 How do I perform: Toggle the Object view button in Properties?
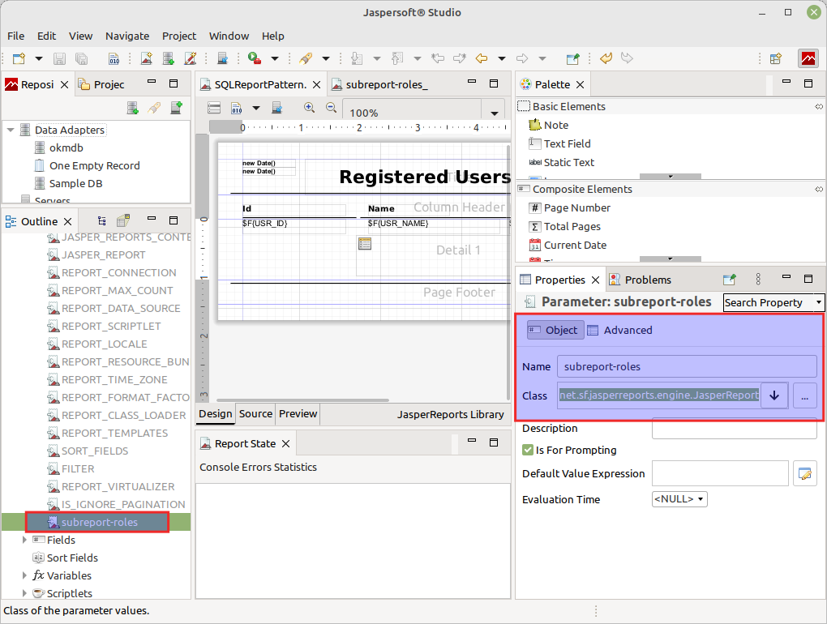[555, 330]
